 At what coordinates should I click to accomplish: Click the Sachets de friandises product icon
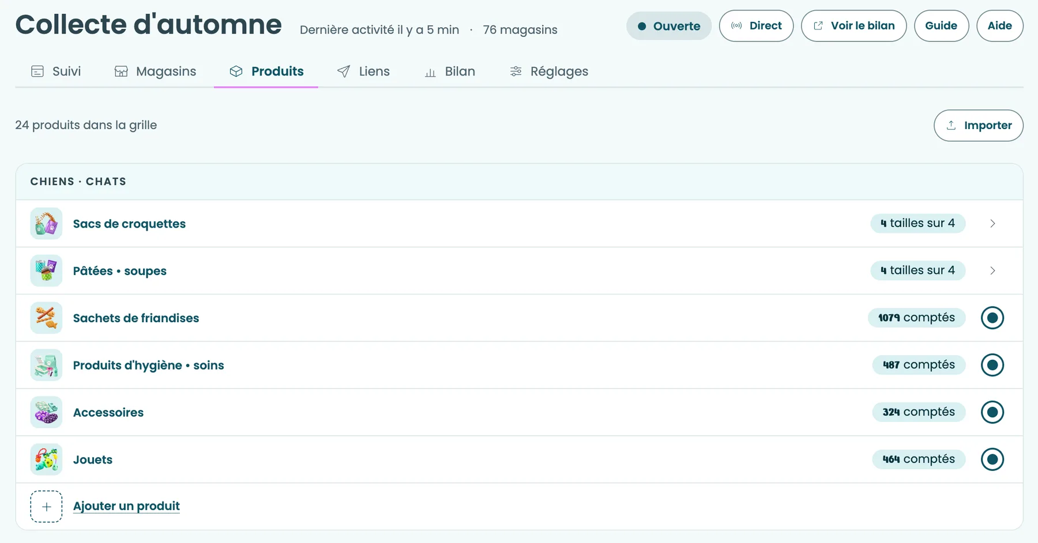point(46,318)
